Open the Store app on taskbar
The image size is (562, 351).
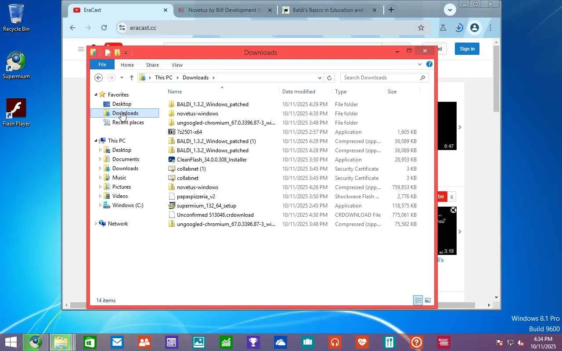click(x=90, y=342)
